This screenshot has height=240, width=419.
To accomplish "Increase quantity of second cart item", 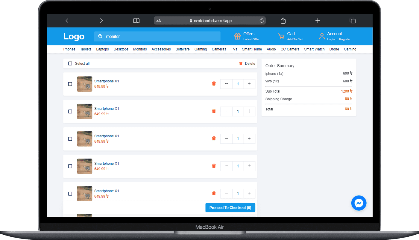I will [249, 111].
